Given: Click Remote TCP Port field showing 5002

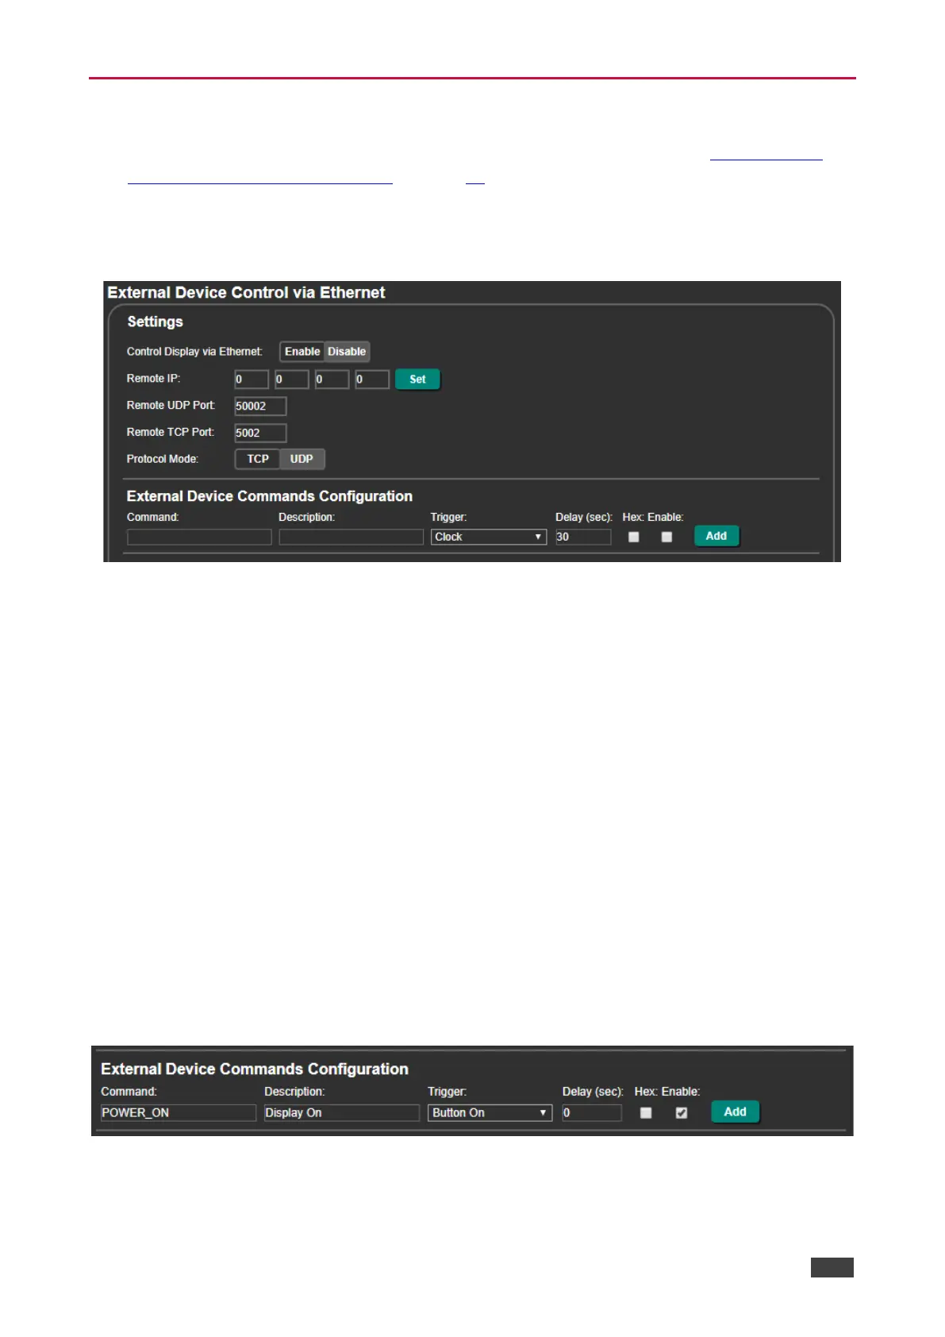Looking at the screenshot, I should [x=260, y=433].
